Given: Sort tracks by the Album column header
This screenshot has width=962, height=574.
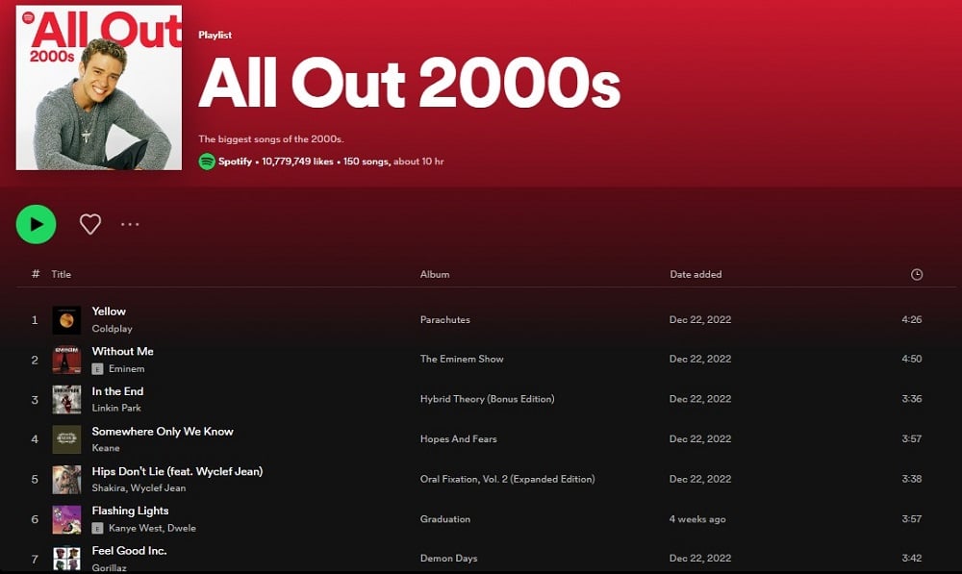Looking at the screenshot, I should coord(435,274).
